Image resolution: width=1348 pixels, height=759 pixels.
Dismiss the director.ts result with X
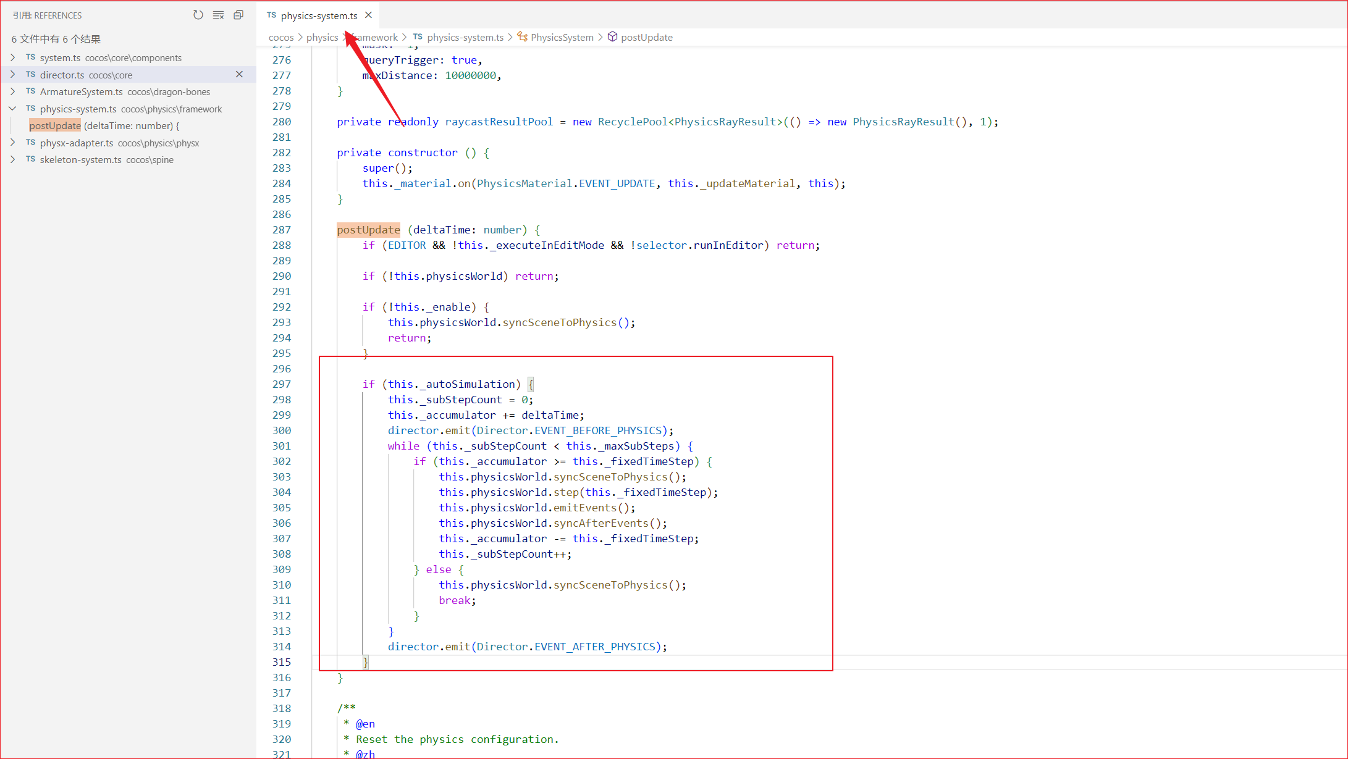239,74
